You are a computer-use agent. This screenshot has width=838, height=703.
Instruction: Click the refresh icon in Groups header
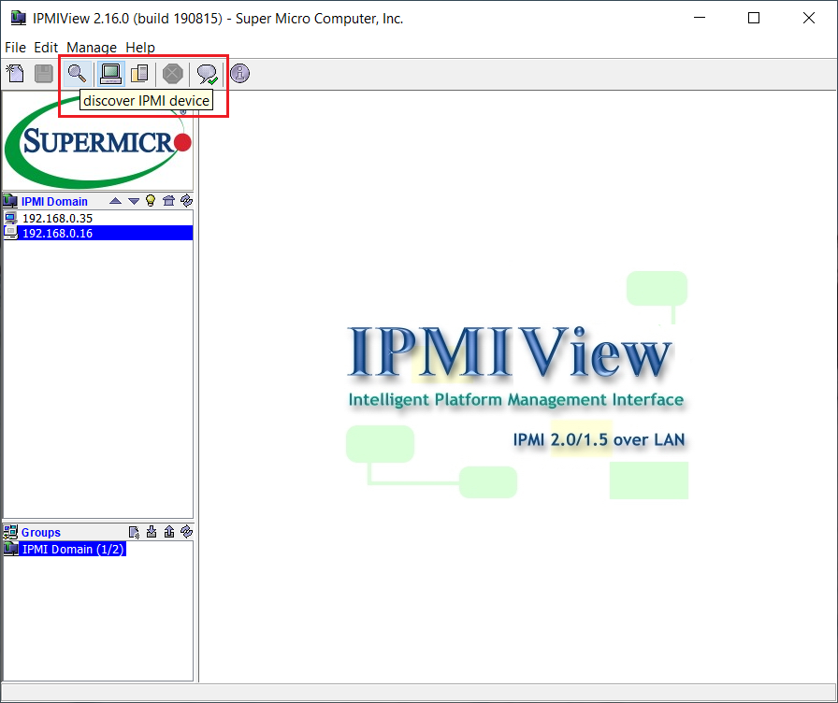coord(186,532)
